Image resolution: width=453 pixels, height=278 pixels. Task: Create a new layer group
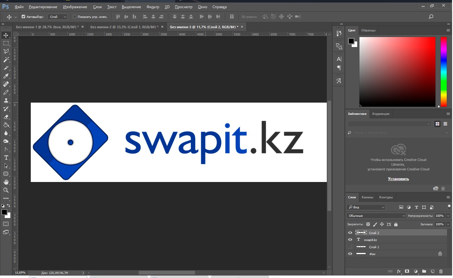[424, 271]
